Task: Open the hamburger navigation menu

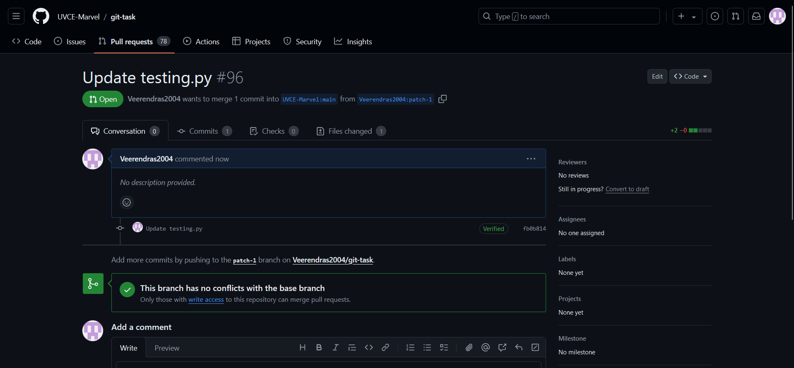Action: [16, 17]
